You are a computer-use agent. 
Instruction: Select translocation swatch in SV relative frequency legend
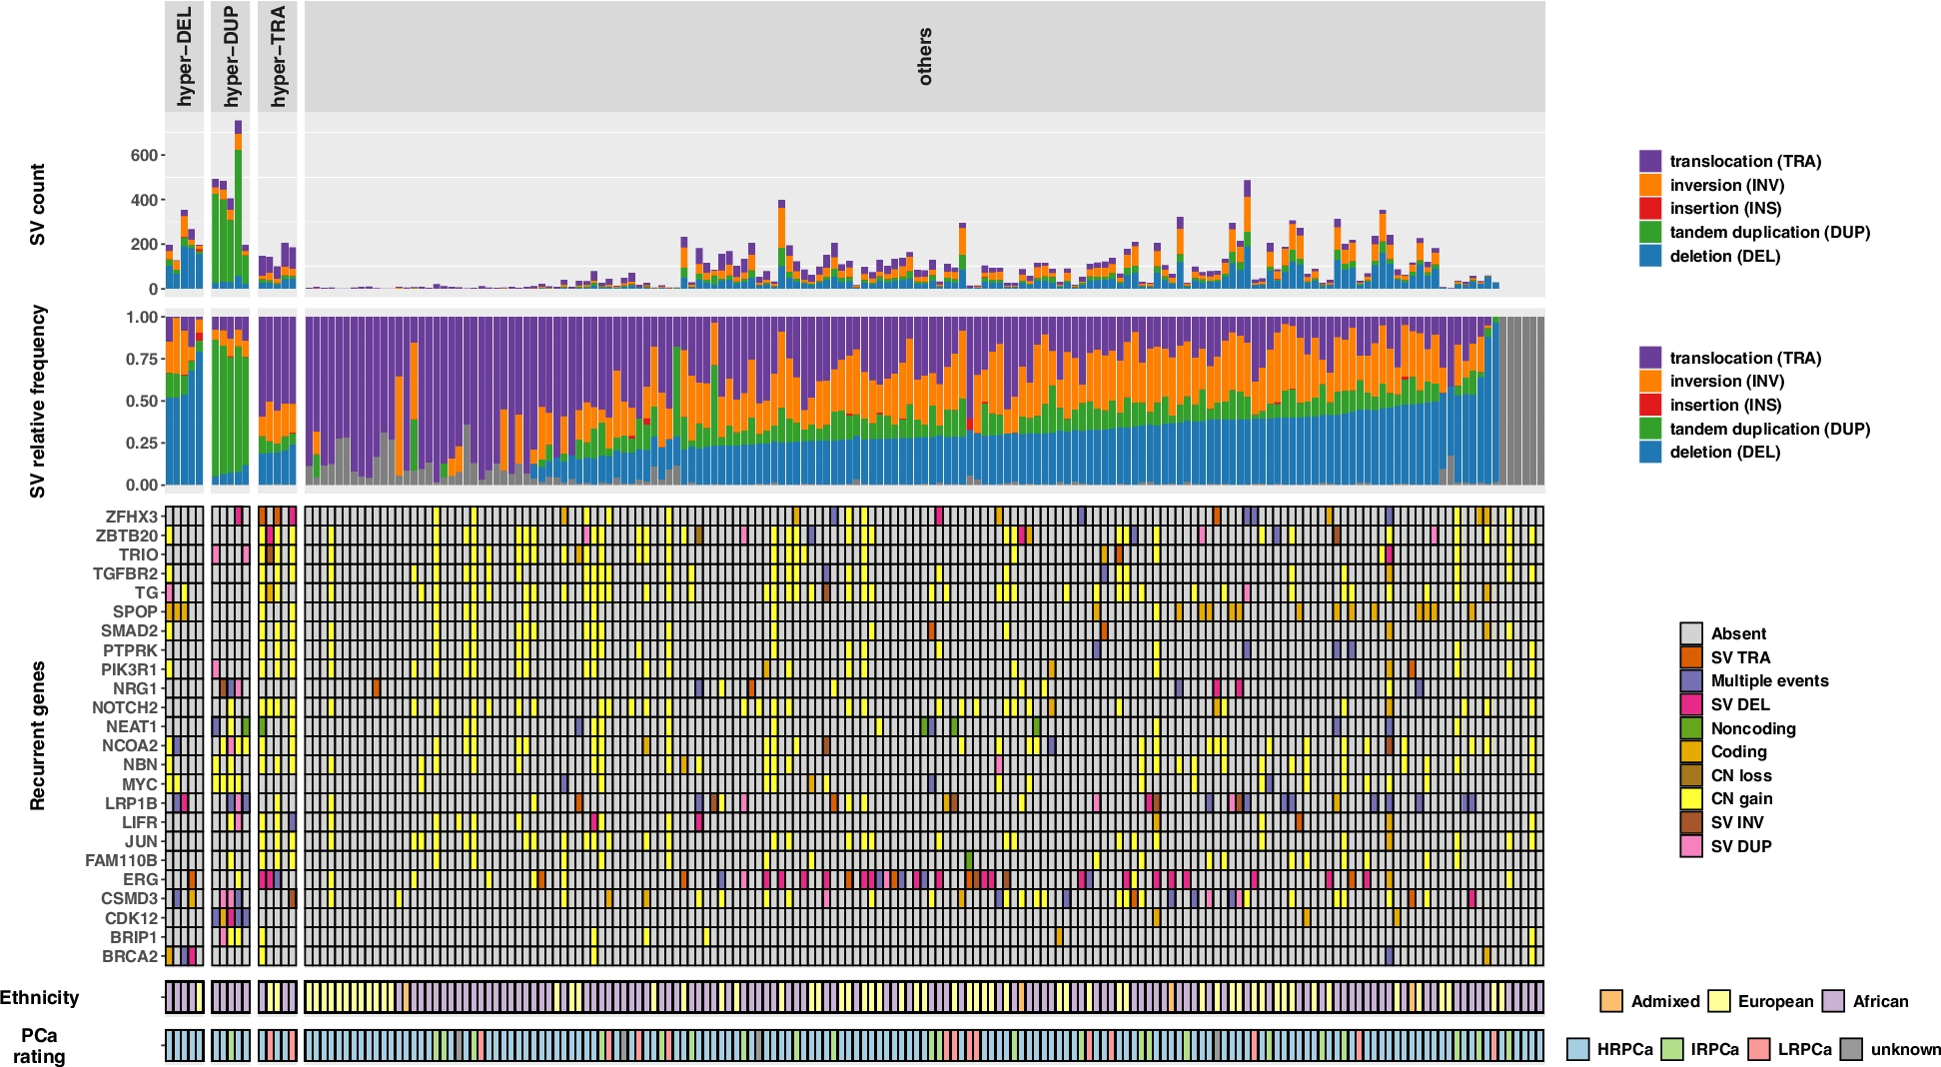coord(1650,358)
